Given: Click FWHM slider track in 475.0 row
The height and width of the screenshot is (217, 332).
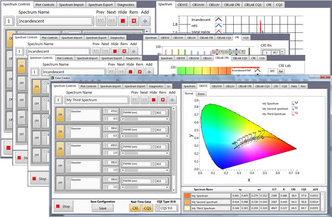Looking at the screenshot, I should pos(145,119).
